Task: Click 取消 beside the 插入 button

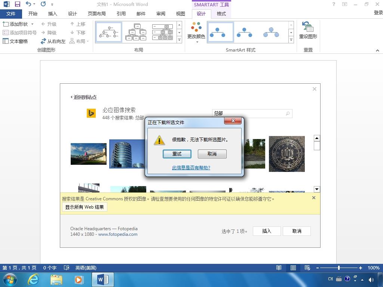Action: 297,231
